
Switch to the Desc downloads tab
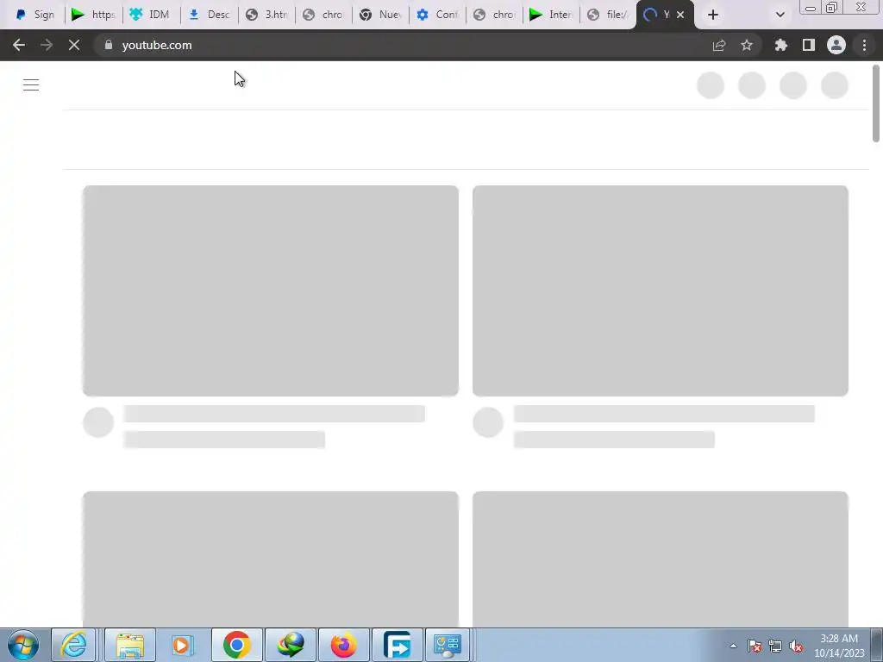(210, 15)
